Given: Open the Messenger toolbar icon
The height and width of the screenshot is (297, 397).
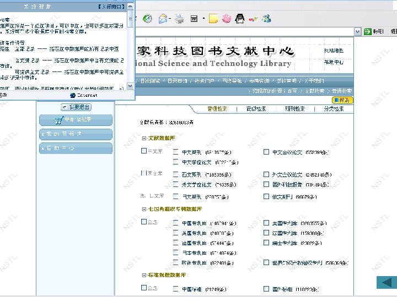Looking at the screenshot, I should pyautogui.click(x=266, y=19).
